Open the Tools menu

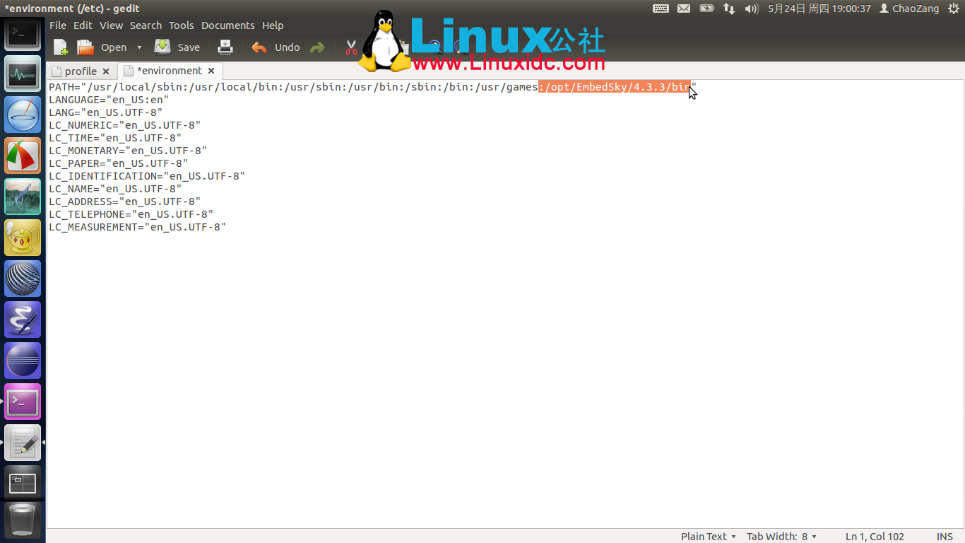coord(181,25)
